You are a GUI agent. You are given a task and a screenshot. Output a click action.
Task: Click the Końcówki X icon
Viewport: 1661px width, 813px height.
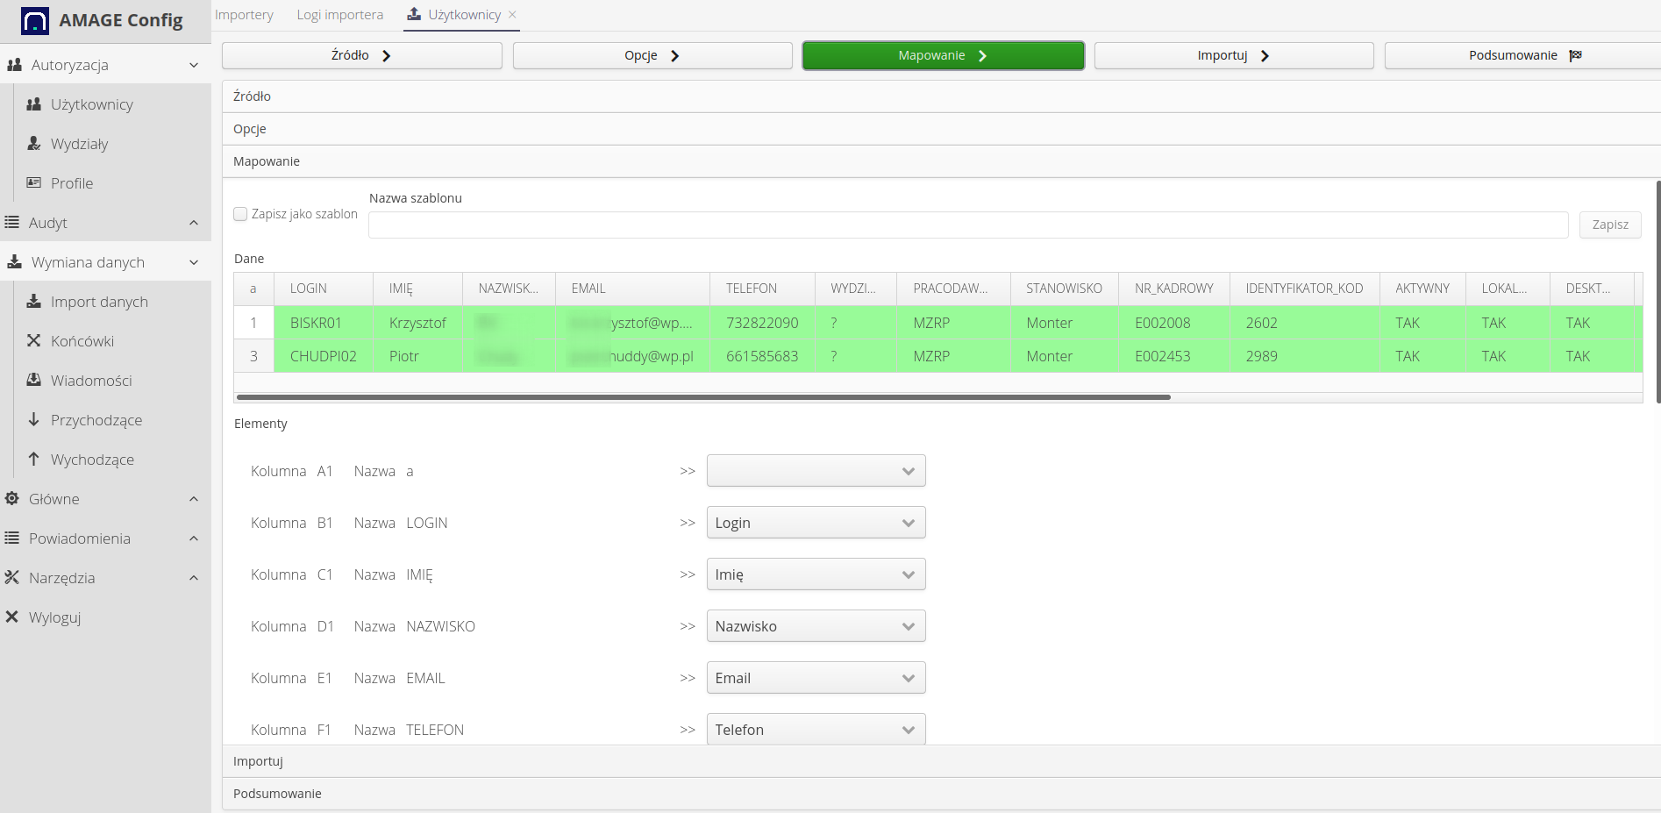click(x=34, y=341)
